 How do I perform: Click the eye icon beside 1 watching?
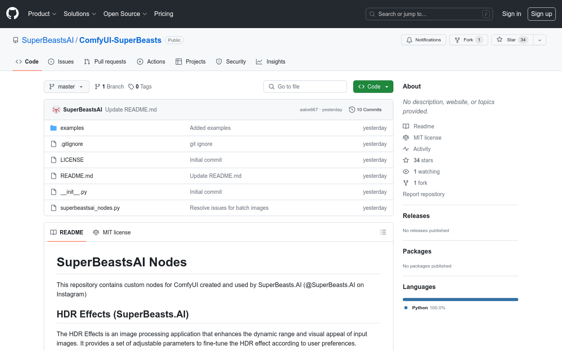(406, 172)
